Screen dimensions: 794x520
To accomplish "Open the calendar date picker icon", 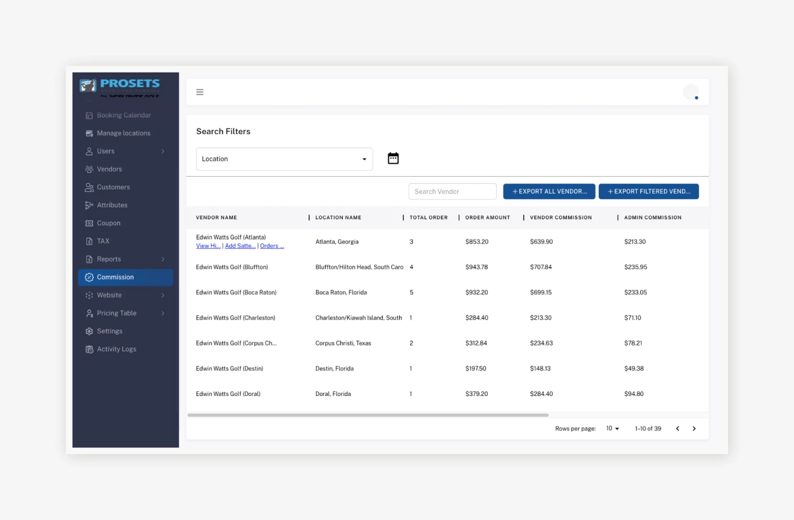I will pyautogui.click(x=393, y=158).
